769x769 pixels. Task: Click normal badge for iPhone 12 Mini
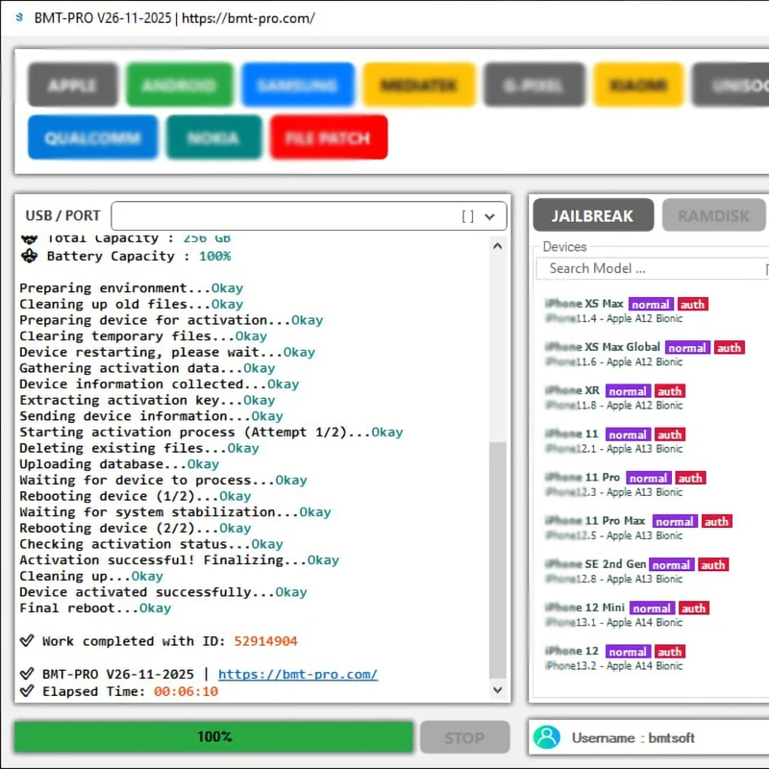pos(652,608)
